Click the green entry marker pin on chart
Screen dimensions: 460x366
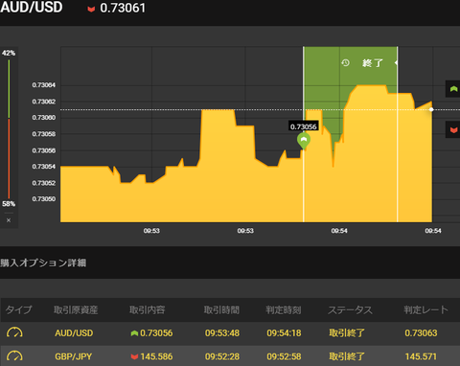(304, 141)
